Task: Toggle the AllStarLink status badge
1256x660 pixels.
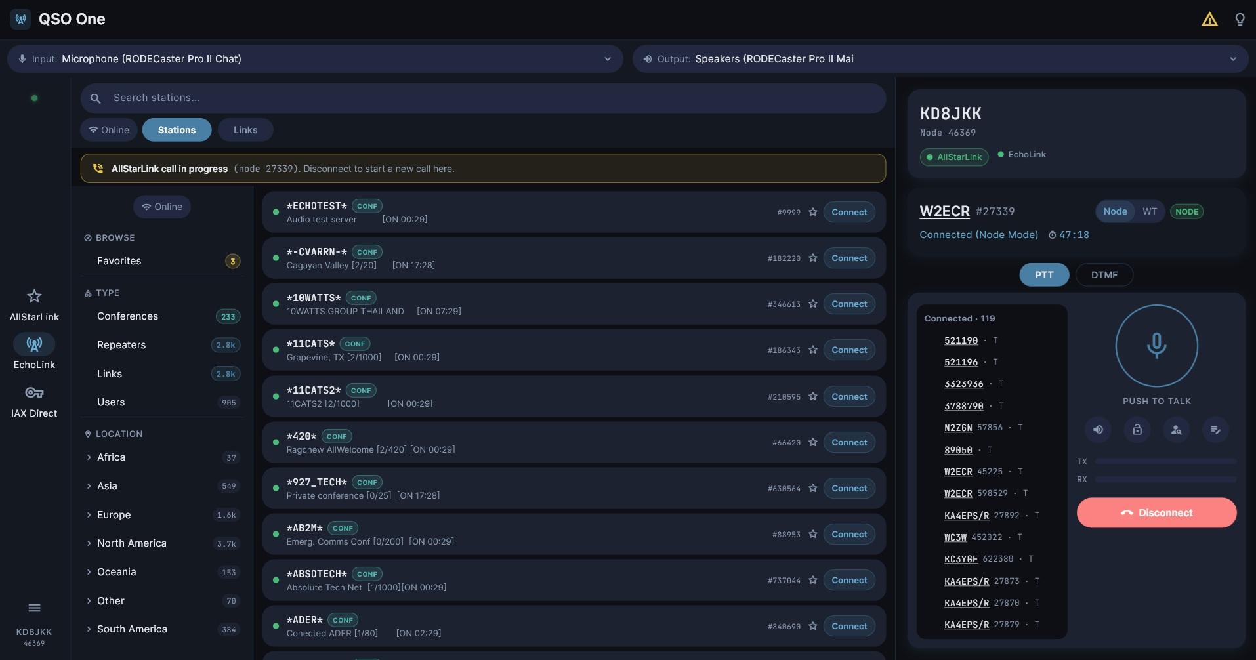Action: [954, 157]
